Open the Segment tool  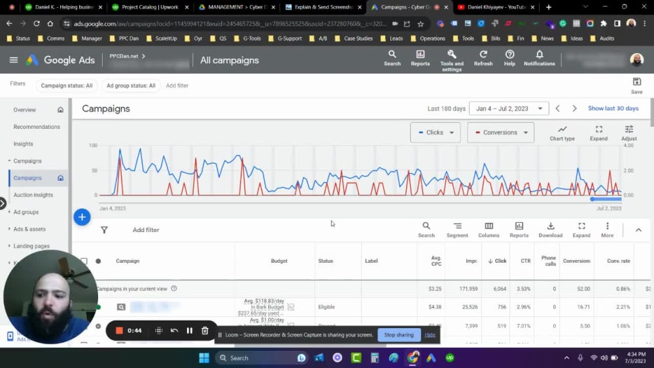457,229
